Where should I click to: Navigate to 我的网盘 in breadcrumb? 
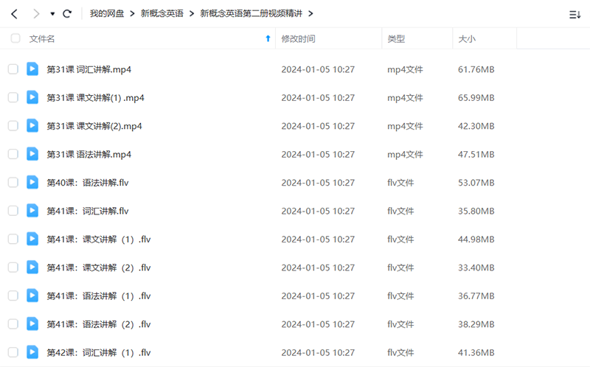[107, 13]
